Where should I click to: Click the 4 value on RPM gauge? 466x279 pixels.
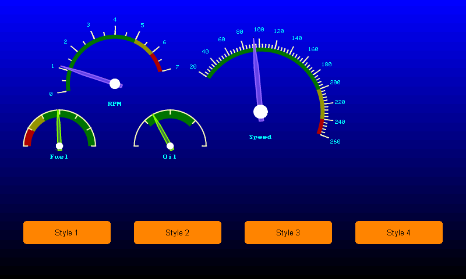115,20
